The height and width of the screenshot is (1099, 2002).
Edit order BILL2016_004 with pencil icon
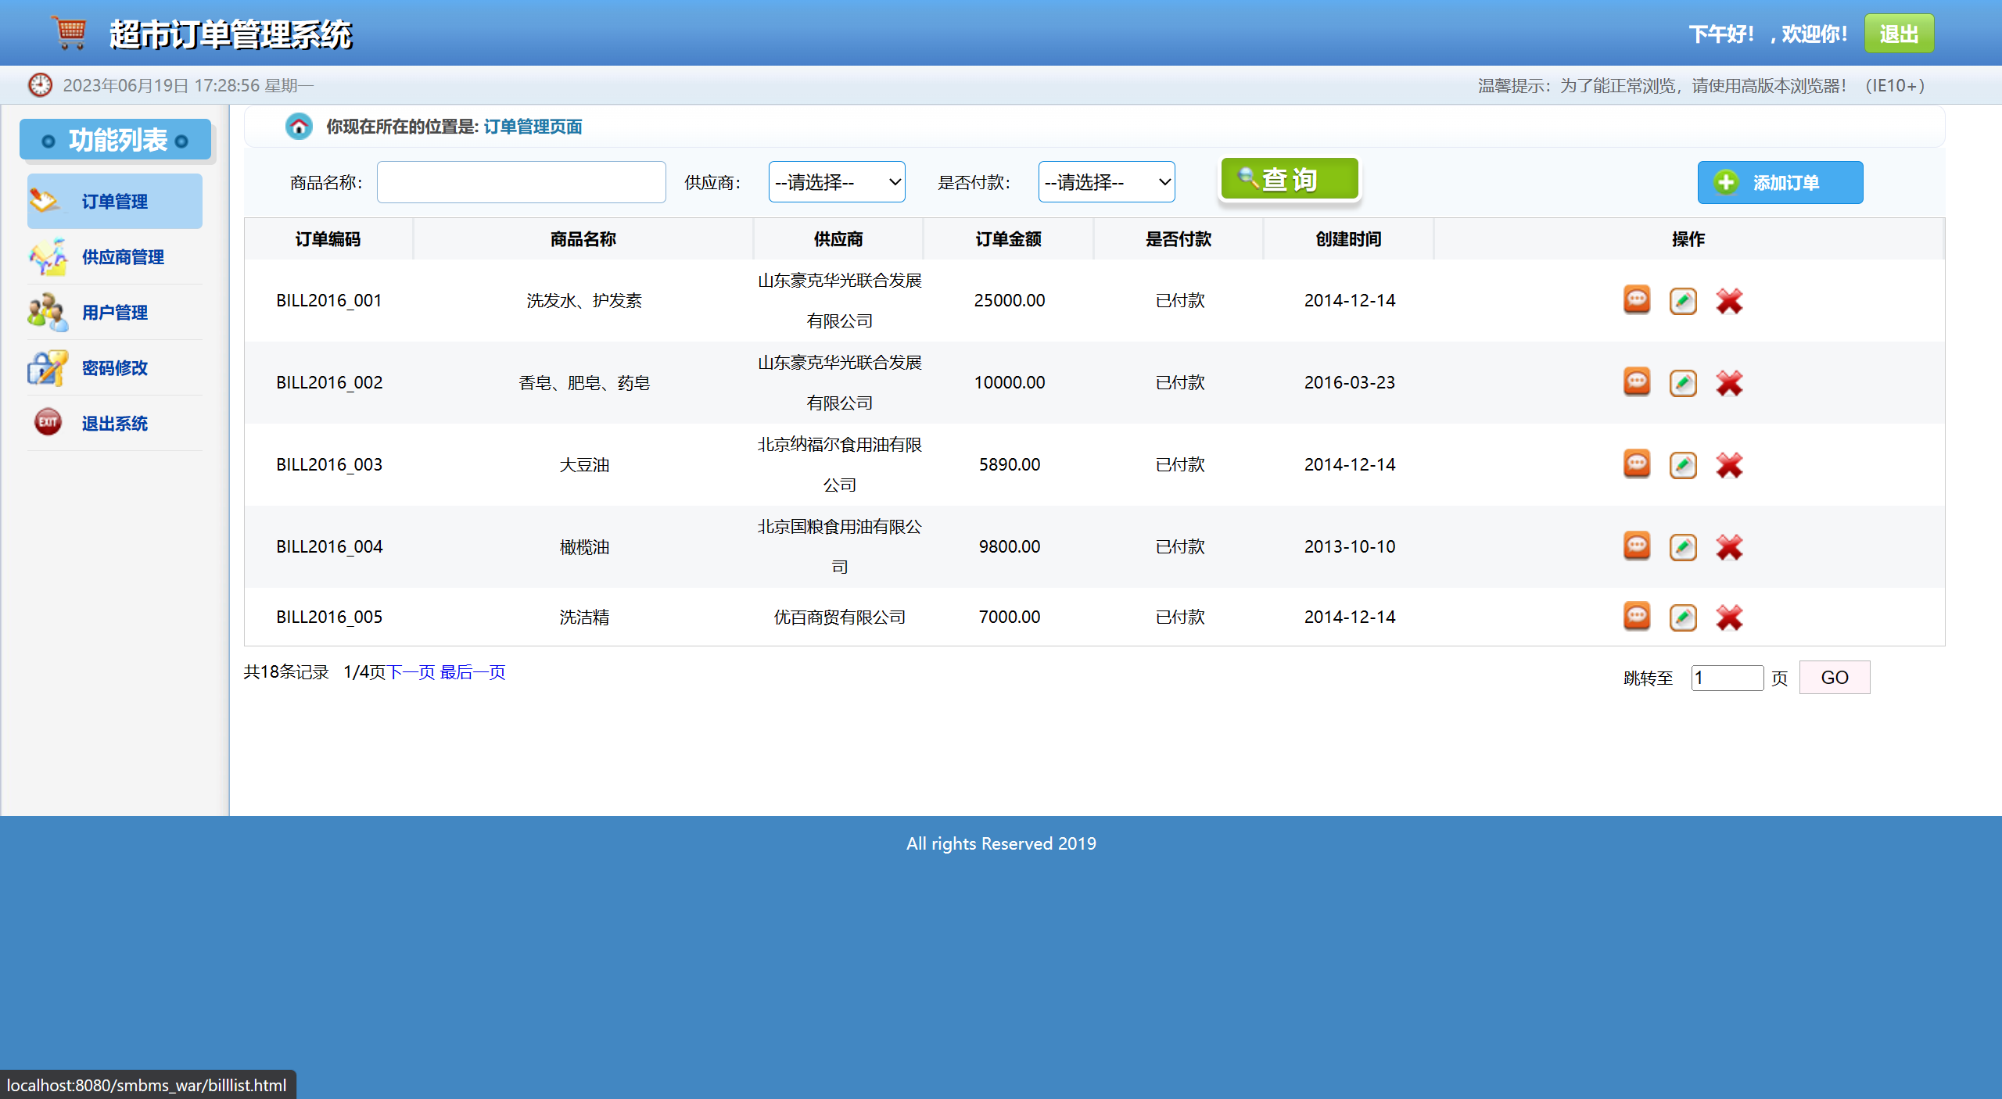pyautogui.click(x=1683, y=547)
